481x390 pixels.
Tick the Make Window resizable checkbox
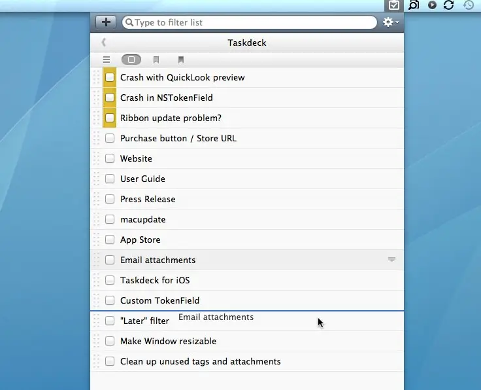pyautogui.click(x=110, y=341)
